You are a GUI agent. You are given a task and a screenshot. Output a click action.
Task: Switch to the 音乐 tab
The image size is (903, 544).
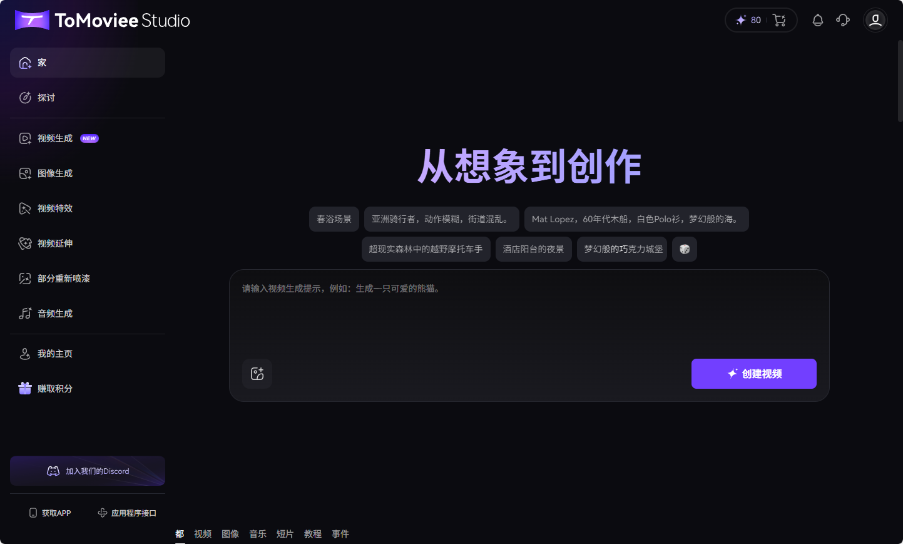pyautogui.click(x=257, y=533)
